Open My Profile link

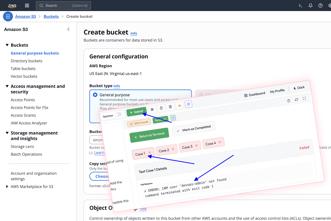[x=277, y=91]
